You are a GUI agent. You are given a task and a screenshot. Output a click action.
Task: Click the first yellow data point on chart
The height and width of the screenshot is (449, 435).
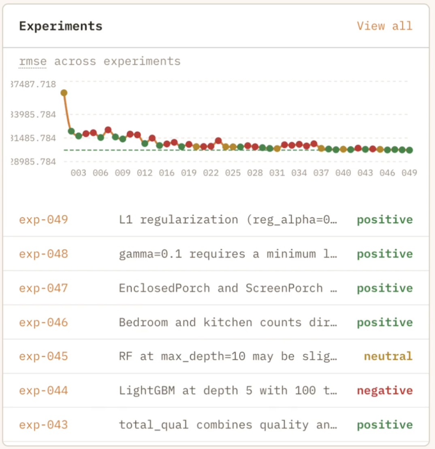pyautogui.click(x=64, y=93)
